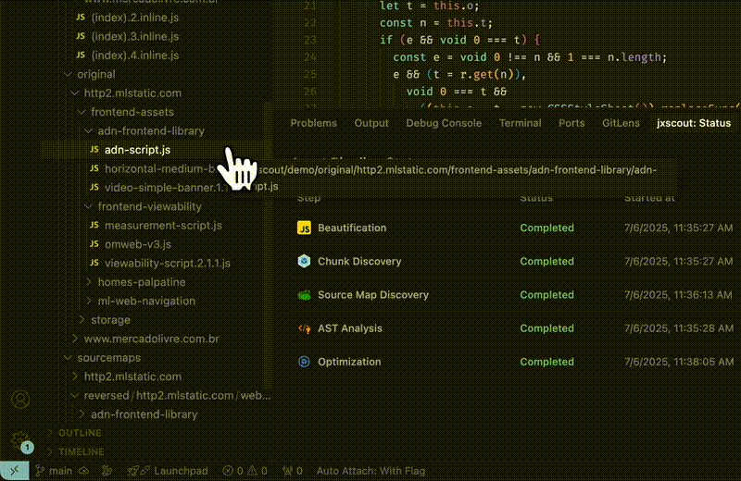Collapse the adn-frontend-library folder under frontend-assets
Screen dimensions: 741x481
pos(88,130)
